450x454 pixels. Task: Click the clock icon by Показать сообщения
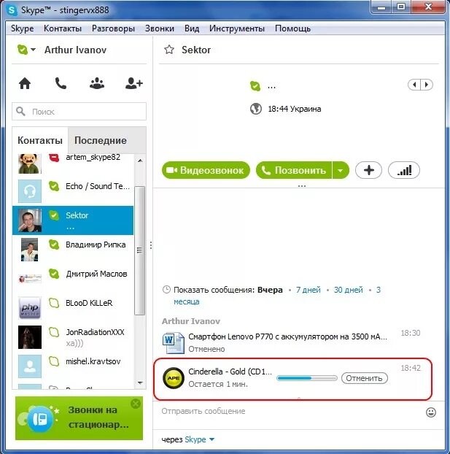(x=166, y=290)
